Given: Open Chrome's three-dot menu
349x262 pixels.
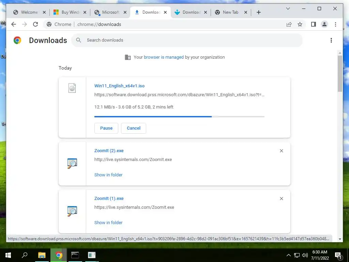Looking at the screenshot, I should coord(335,24).
